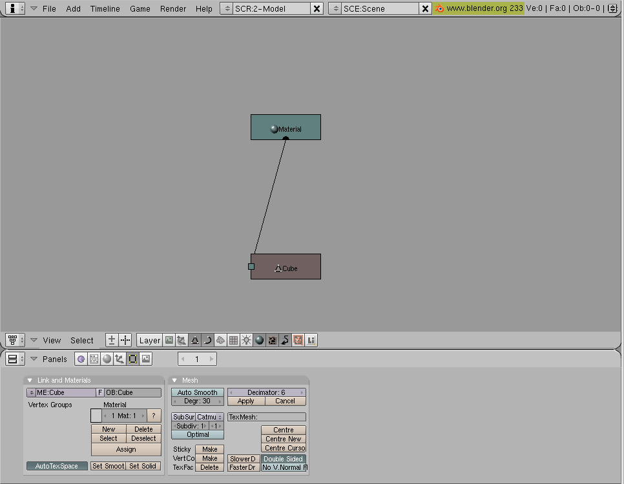Open the Render menu
624x484 pixels.
(x=172, y=8)
